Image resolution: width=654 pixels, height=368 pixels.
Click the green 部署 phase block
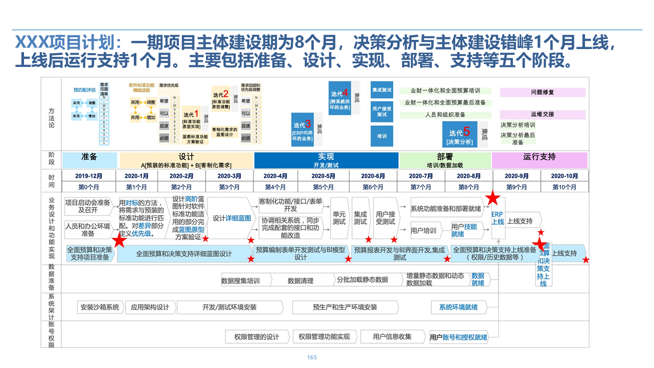click(445, 160)
